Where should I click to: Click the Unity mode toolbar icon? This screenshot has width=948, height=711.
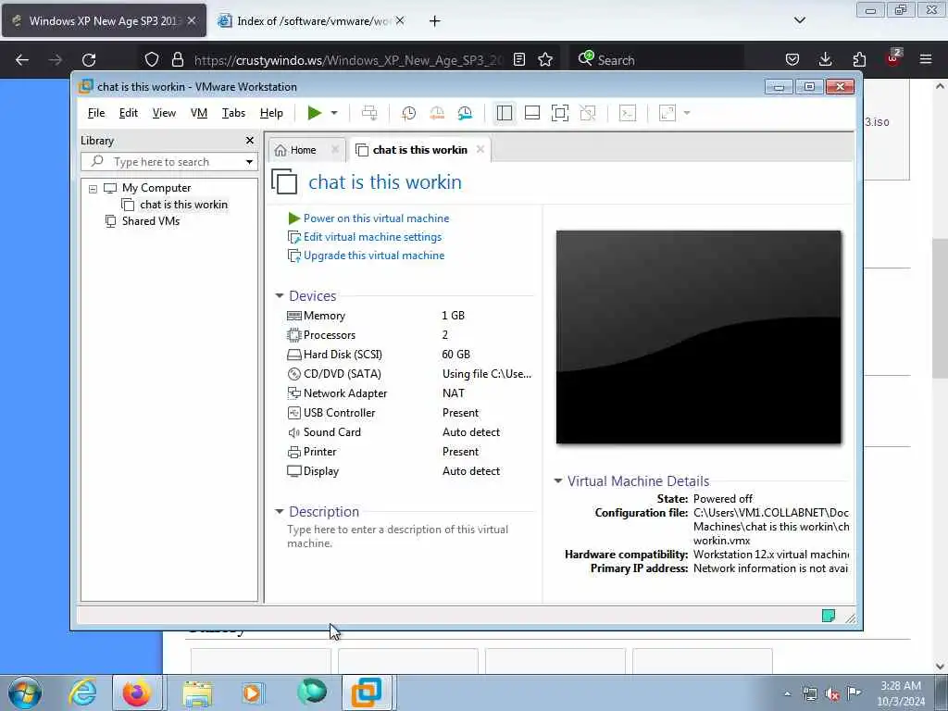pyautogui.click(x=588, y=113)
